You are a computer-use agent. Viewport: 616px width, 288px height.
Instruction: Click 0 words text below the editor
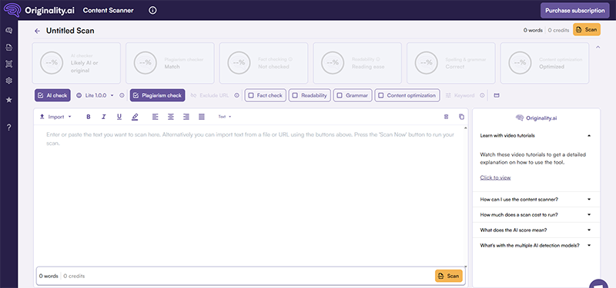(x=49, y=276)
